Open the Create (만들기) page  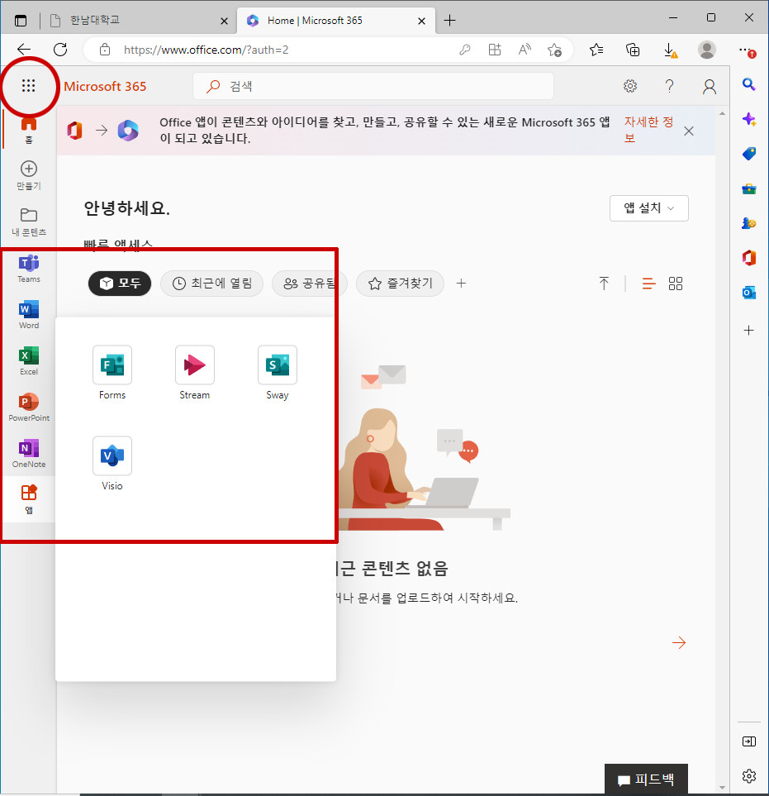[28, 175]
